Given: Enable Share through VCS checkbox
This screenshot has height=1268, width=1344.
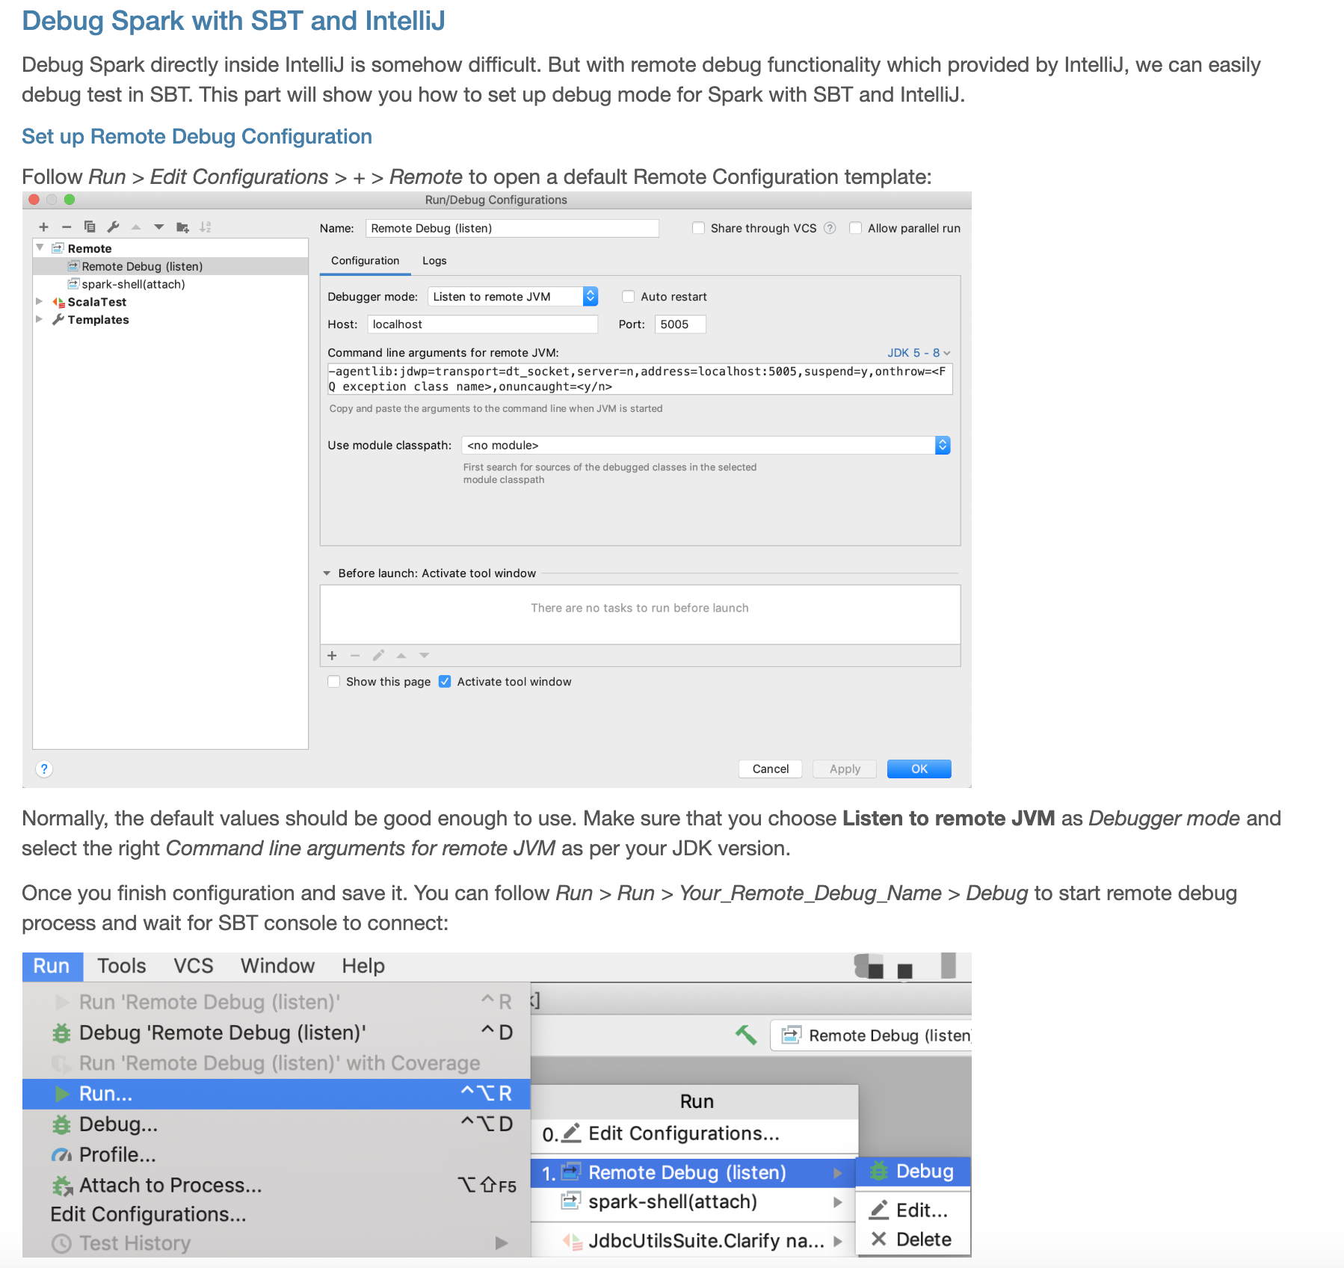Looking at the screenshot, I should pos(699,228).
